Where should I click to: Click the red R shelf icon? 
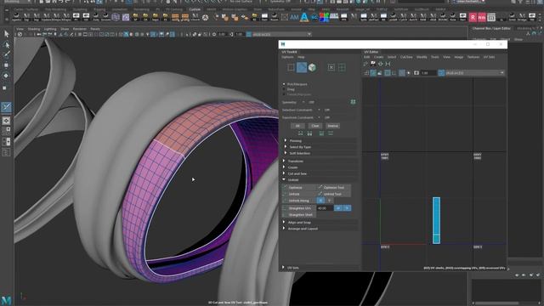[x=473, y=17]
